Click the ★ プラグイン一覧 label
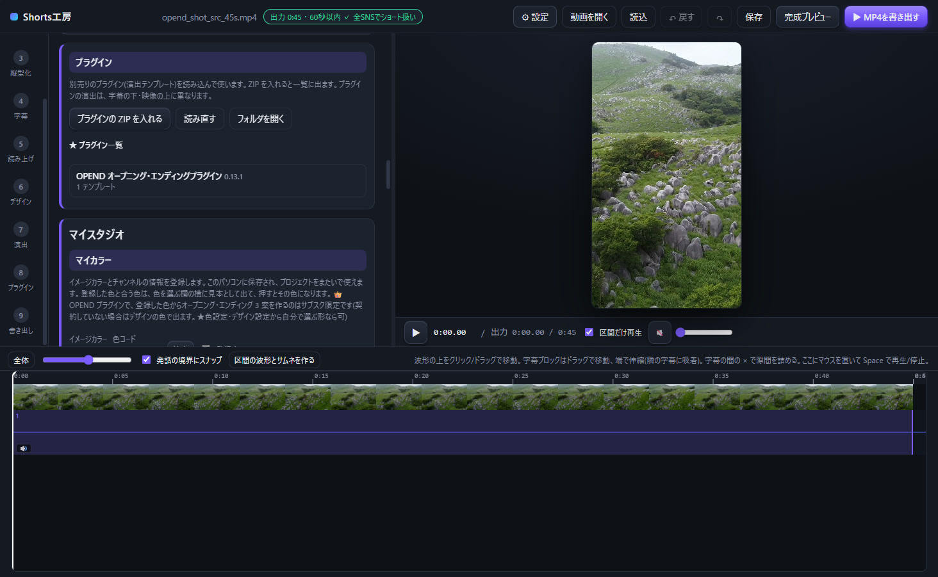 [96, 145]
